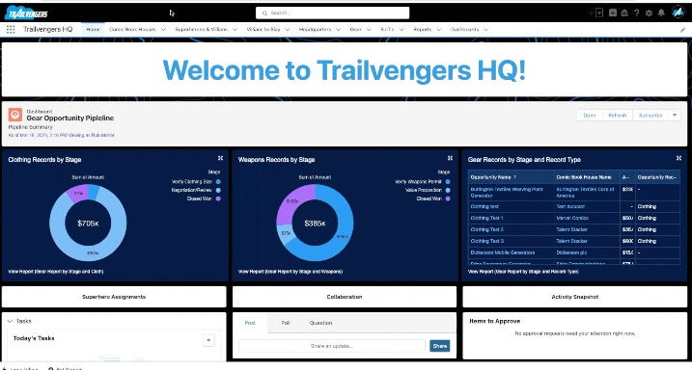This screenshot has width=692, height=370.
Task: Expand the Gear tab chevron
Action: coord(369,30)
